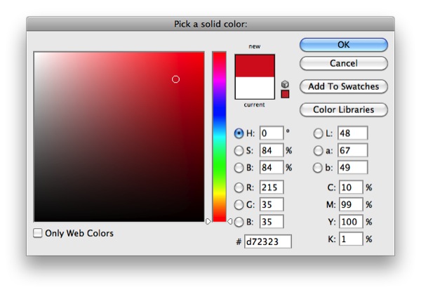Screen dimensions: 421x292
Task: Click the hex field showing d72323
Action: pos(268,241)
